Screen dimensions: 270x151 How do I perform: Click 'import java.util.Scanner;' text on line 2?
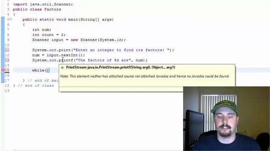tap(43, 4)
